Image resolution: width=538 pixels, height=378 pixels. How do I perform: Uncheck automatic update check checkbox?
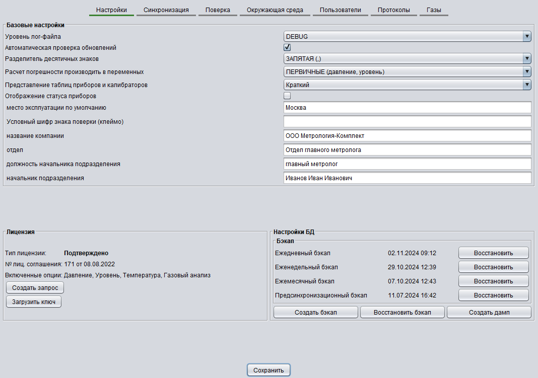[287, 47]
